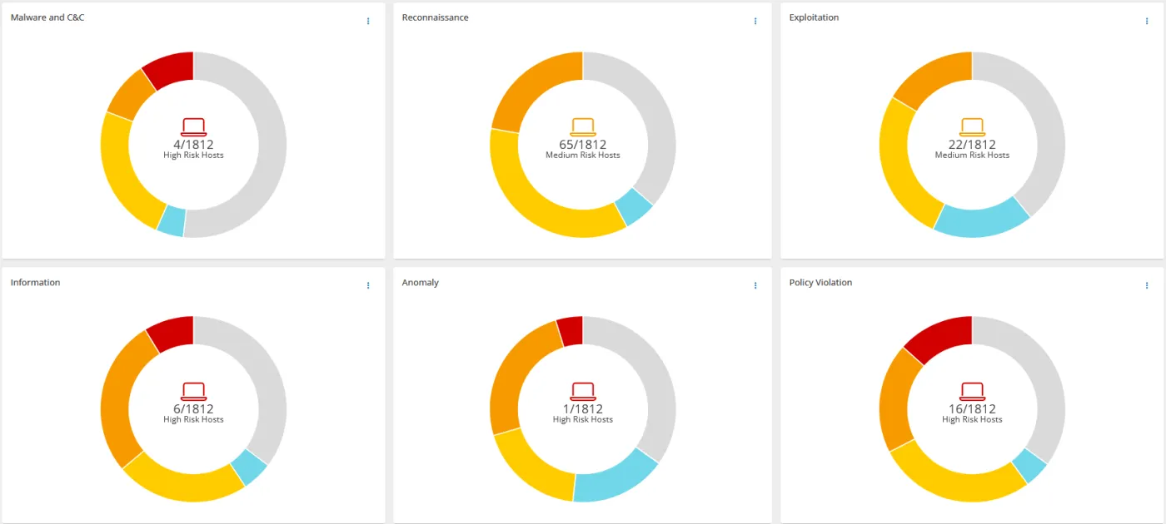
Task: Open the Malware and C&C three-dot menu
Action: click(x=368, y=21)
